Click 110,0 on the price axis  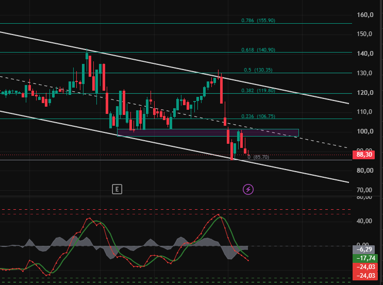coord(365,112)
